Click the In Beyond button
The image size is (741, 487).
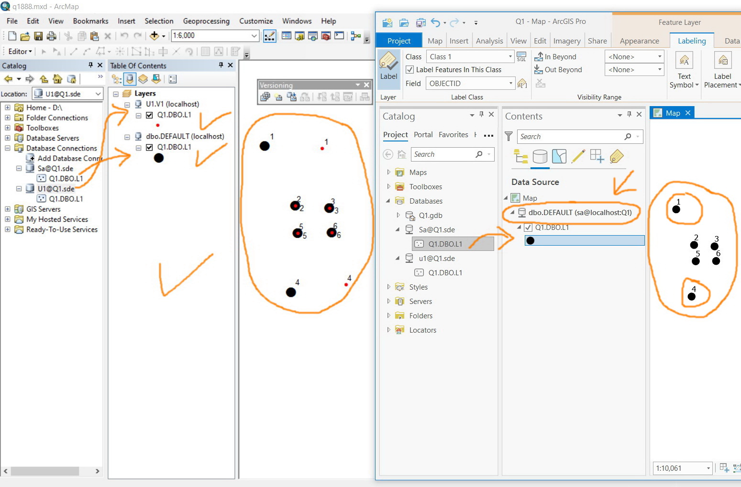[x=555, y=57]
